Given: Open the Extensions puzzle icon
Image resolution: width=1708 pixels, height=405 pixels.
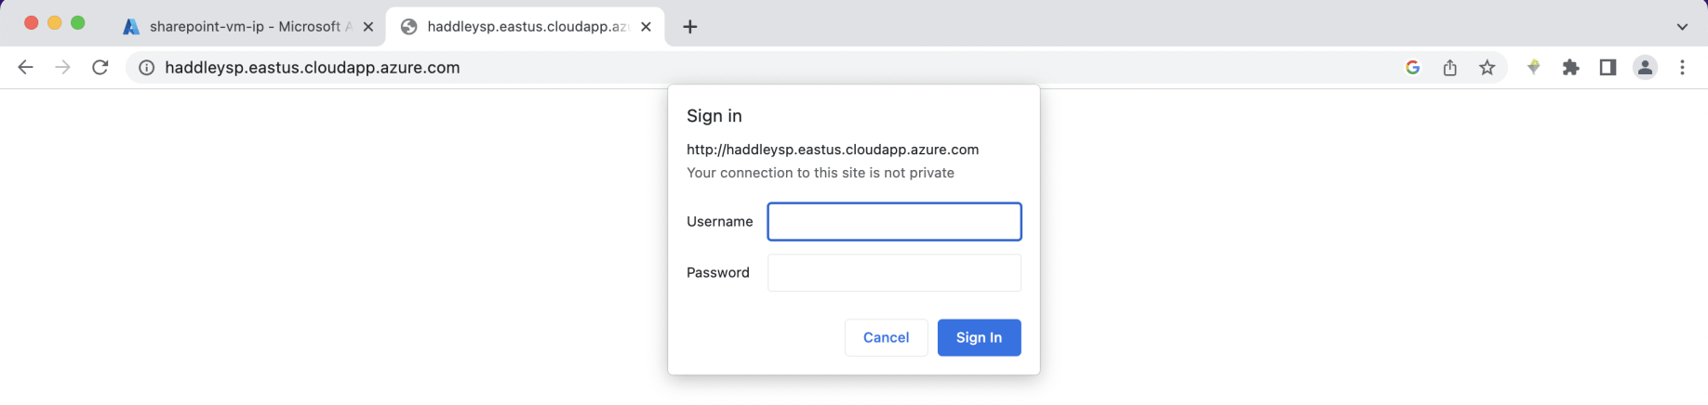Looking at the screenshot, I should [x=1570, y=68].
